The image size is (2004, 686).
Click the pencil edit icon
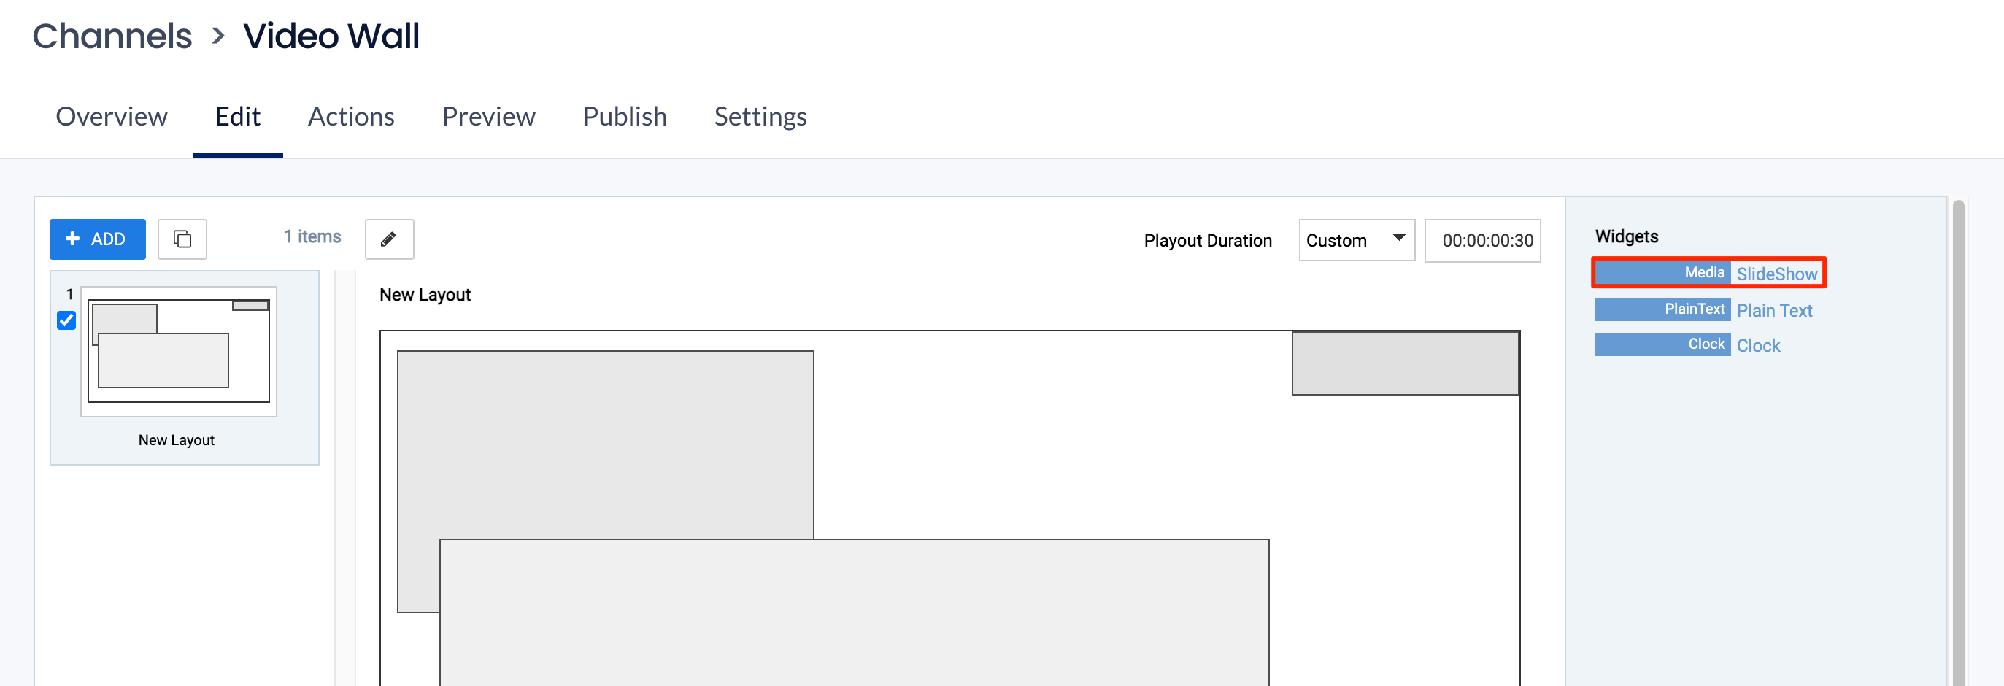coord(389,239)
